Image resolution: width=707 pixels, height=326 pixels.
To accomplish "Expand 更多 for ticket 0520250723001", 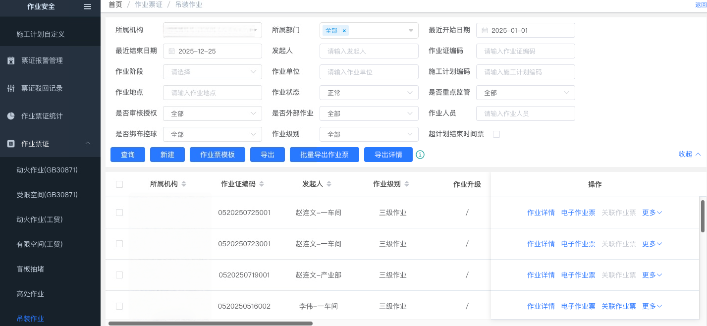I will (x=652, y=244).
